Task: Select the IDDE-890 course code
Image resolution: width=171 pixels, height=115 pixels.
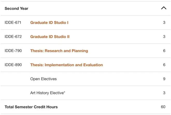Action: [13, 65]
